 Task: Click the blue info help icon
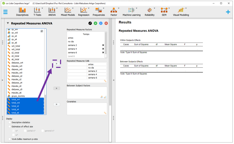pos(101,23)
